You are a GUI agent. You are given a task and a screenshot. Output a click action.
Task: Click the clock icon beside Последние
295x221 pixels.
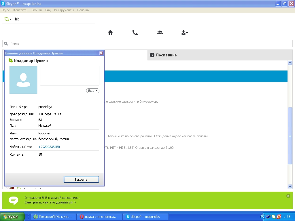pos(152,55)
